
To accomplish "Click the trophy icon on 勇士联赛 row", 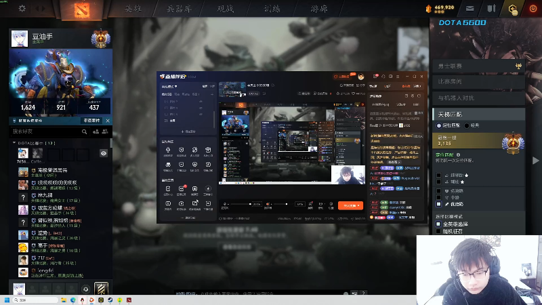I will point(518,66).
